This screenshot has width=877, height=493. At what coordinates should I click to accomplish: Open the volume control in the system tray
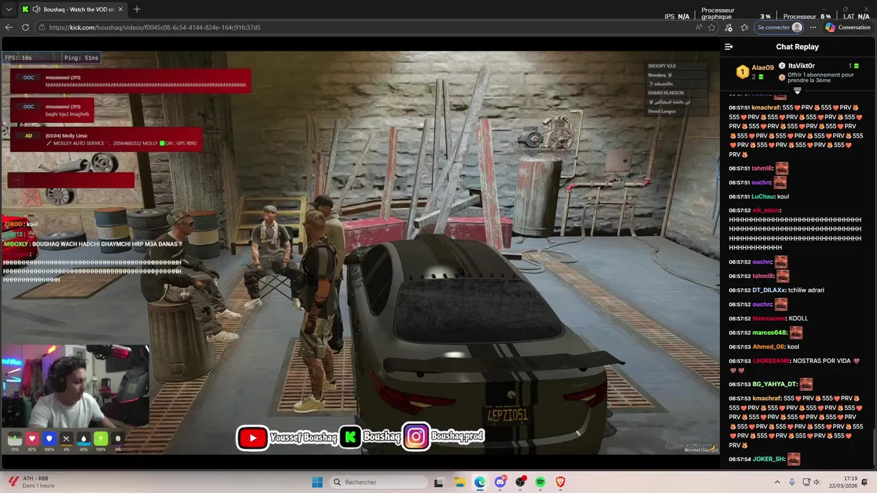click(x=817, y=482)
